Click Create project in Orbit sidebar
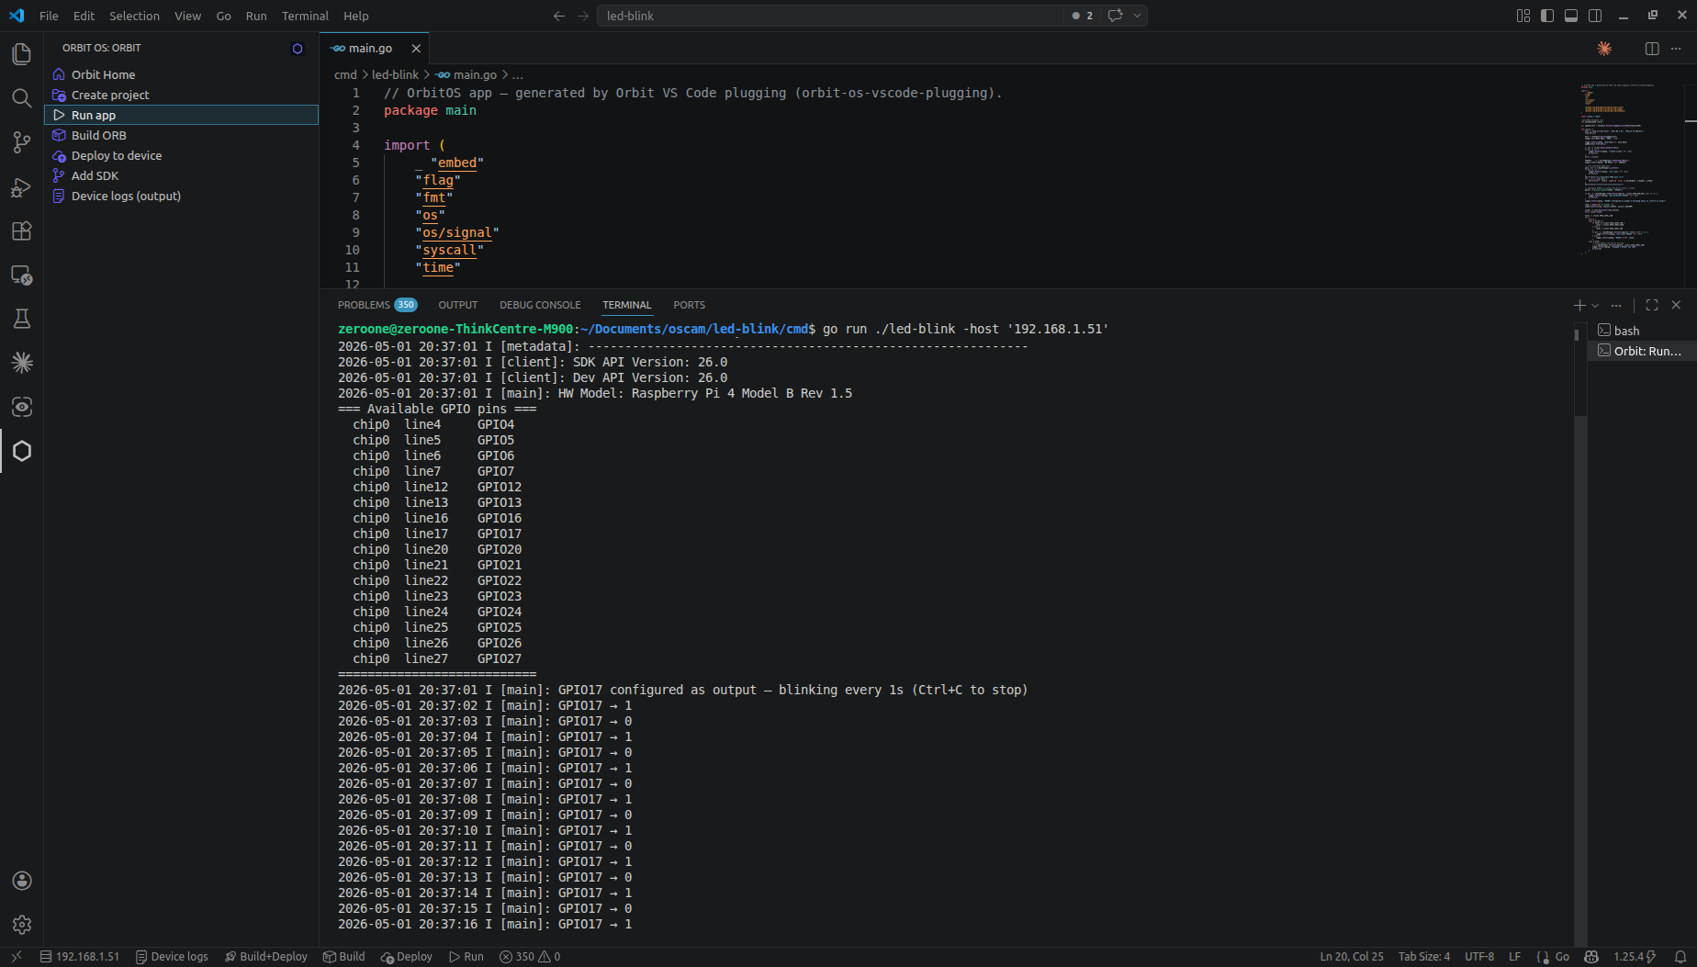 [x=181, y=95]
